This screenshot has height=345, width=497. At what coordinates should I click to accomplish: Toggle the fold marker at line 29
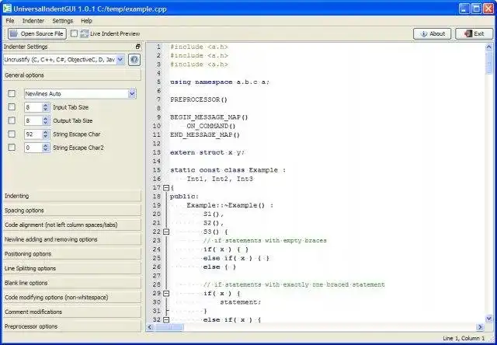[x=165, y=294]
